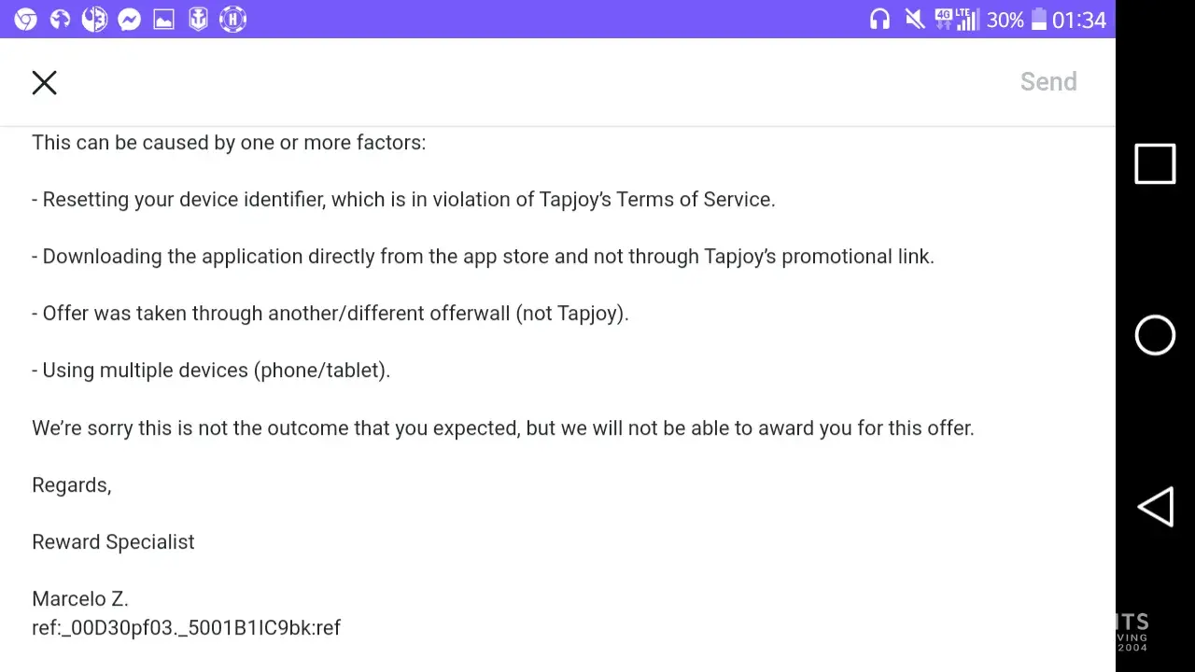1195x672 pixels.
Task: Tap the Chrome notification icon
Action: pos(25,20)
